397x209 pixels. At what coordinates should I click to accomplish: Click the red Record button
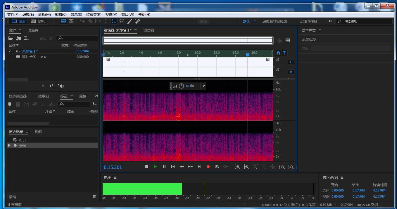click(x=208, y=167)
